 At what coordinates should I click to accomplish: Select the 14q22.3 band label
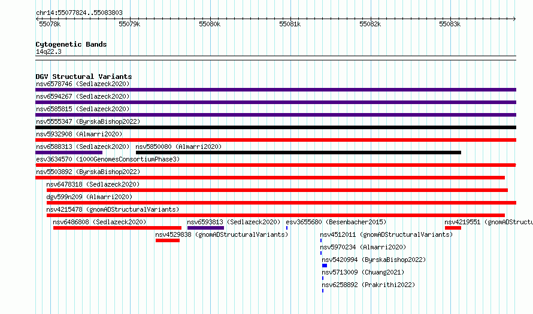pyautogui.click(x=49, y=51)
